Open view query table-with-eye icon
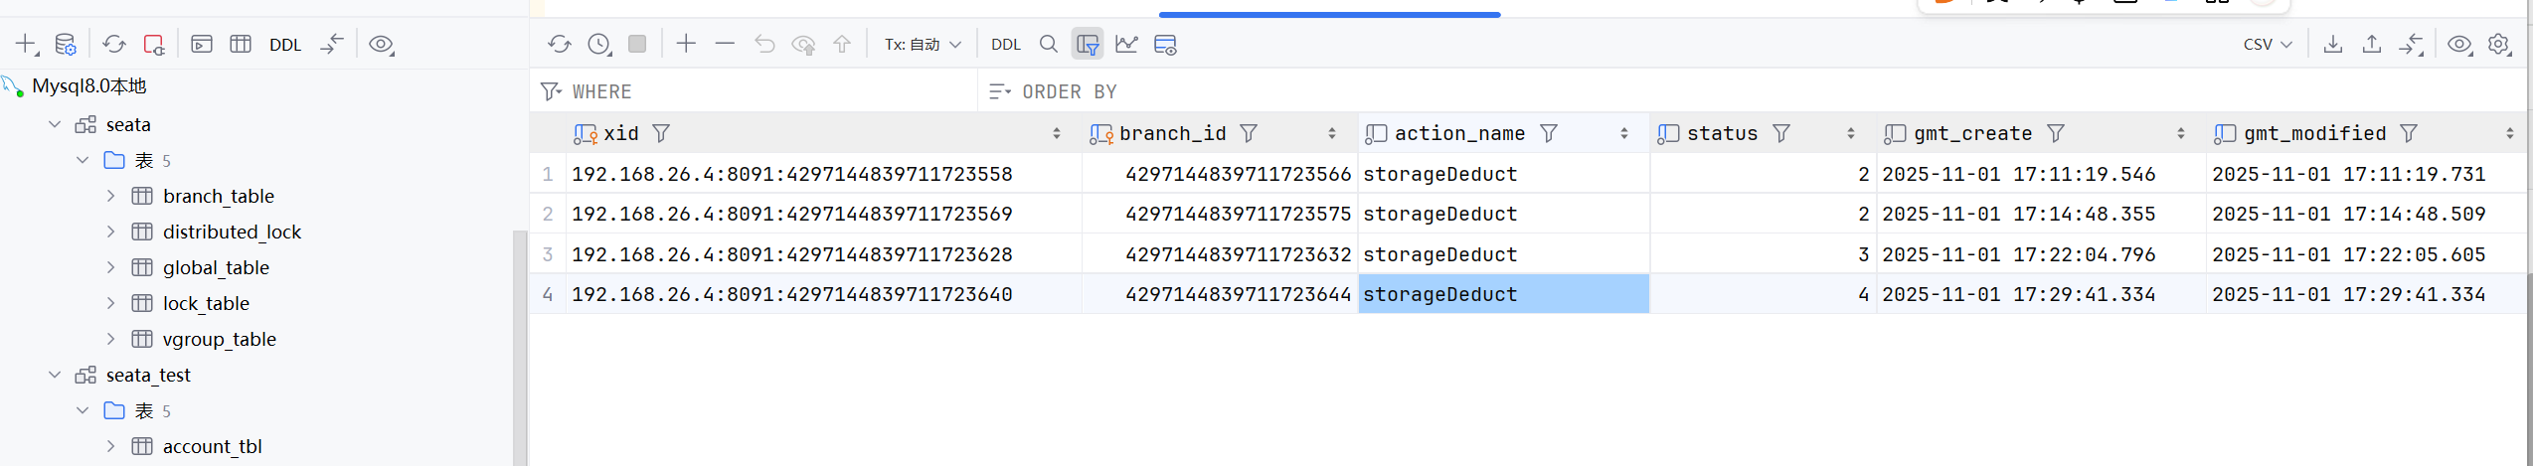Viewport: 2533px width, 466px height. pyautogui.click(x=1165, y=45)
